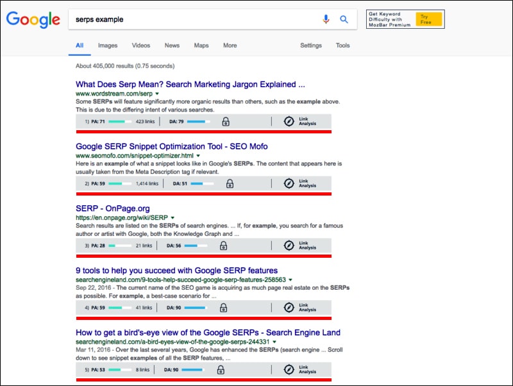Image resolution: width=513 pixels, height=386 pixels.
Task: Click the blue search magnifier icon
Action: coord(344,19)
